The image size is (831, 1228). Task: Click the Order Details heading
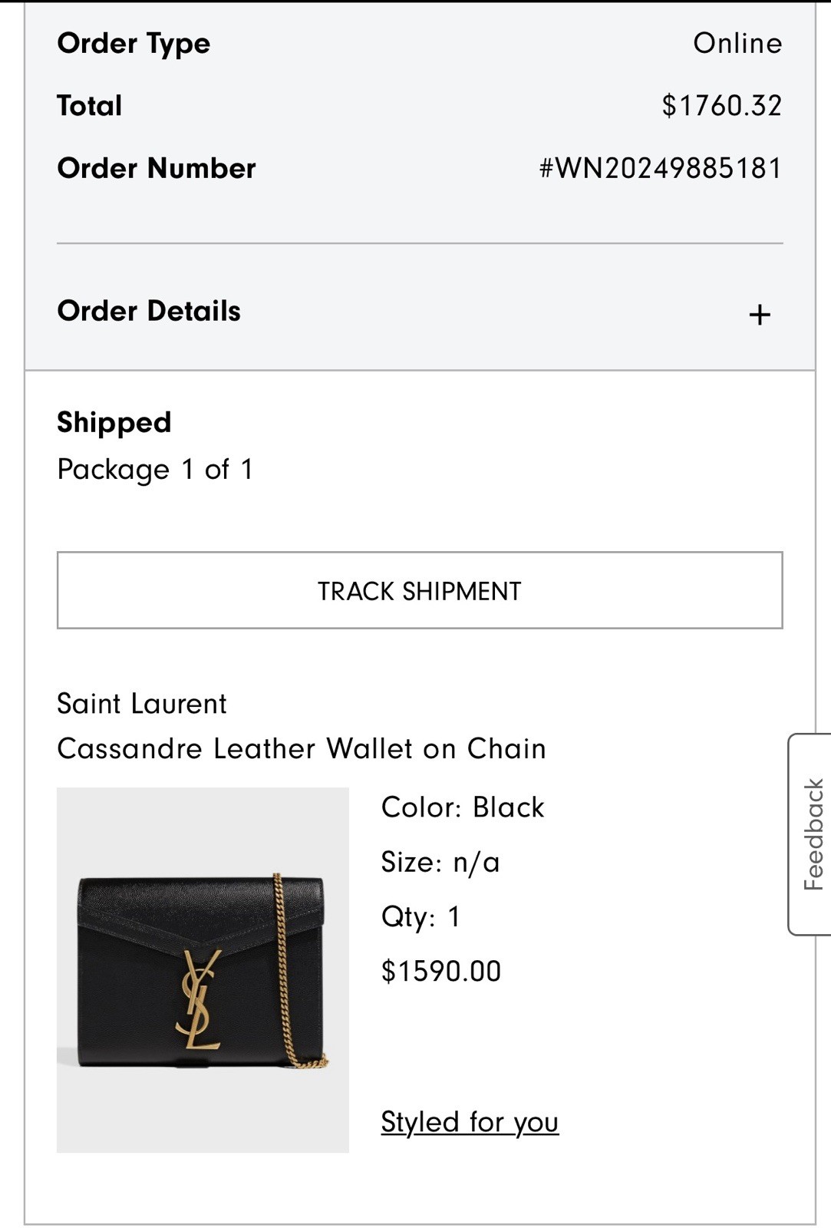(148, 312)
